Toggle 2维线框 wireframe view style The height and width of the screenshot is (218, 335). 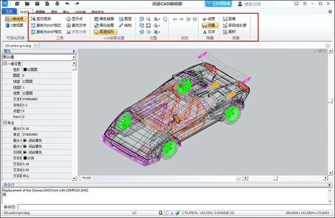click(x=15, y=19)
